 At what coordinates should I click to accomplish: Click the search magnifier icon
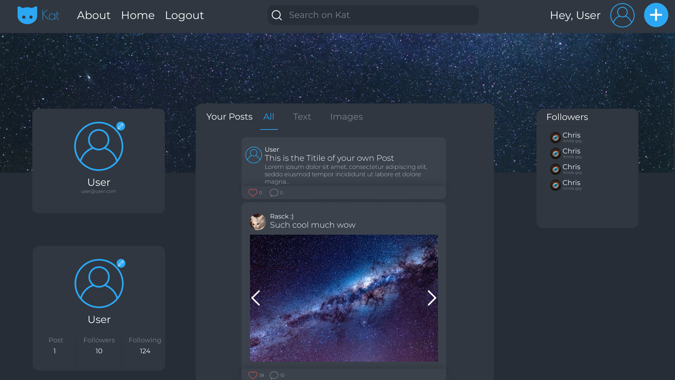pyautogui.click(x=277, y=15)
